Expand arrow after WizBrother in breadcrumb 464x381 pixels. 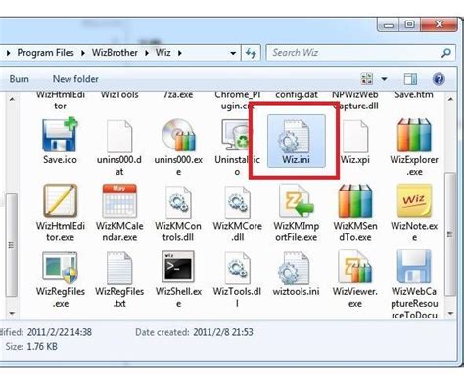pos(147,53)
